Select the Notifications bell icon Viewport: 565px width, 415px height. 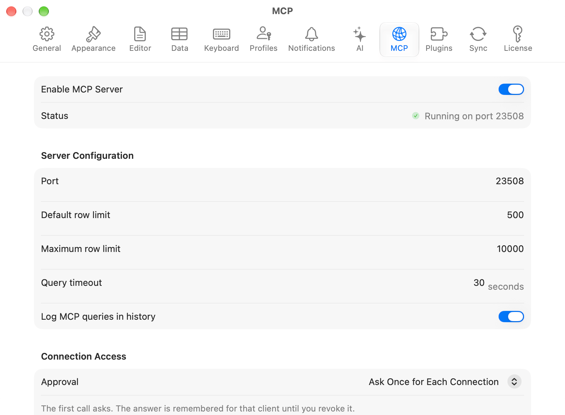click(x=311, y=34)
